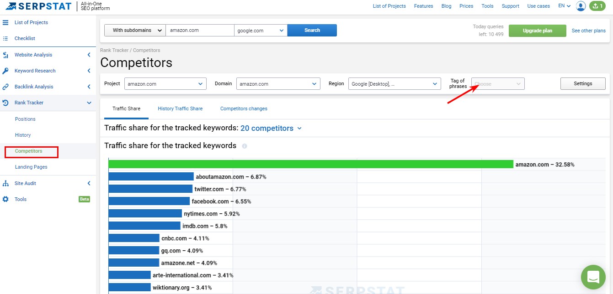Image resolution: width=613 pixels, height=294 pixels.
Task: Open the google.com search engine dropdown
Action: (x=261, y=31)
